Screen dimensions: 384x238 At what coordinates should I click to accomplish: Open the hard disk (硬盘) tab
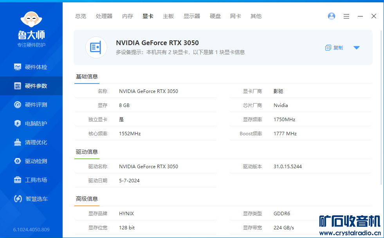point(215,16)
